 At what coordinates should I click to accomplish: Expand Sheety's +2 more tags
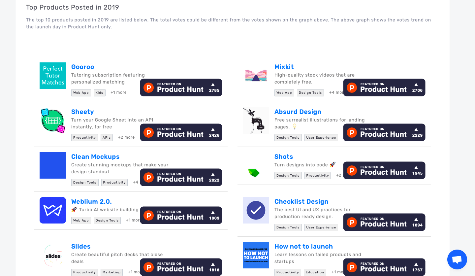[x=126, y=137]
